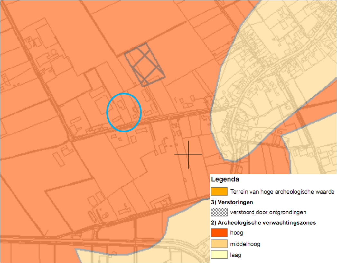Screen dimensions: 337x263
Task: Click the 'Legenda' heading
Action: (x=225, y=179)
